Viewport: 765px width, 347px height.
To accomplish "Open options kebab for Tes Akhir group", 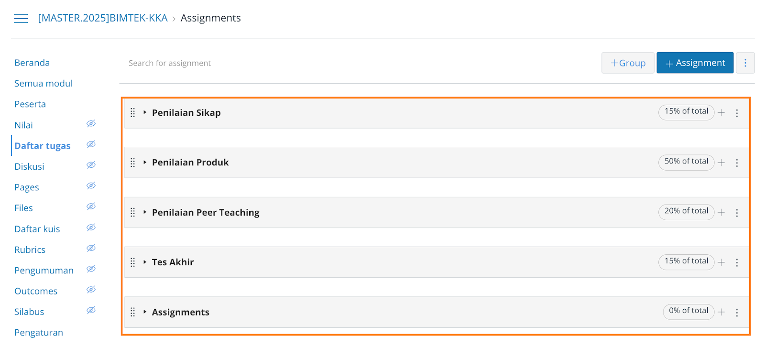I will [737, 262].
